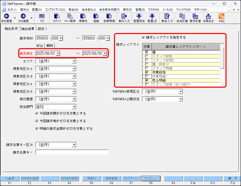241x186 pixels.
Task: Open the 勤怠(N) menu
Action: pos(73,10)
